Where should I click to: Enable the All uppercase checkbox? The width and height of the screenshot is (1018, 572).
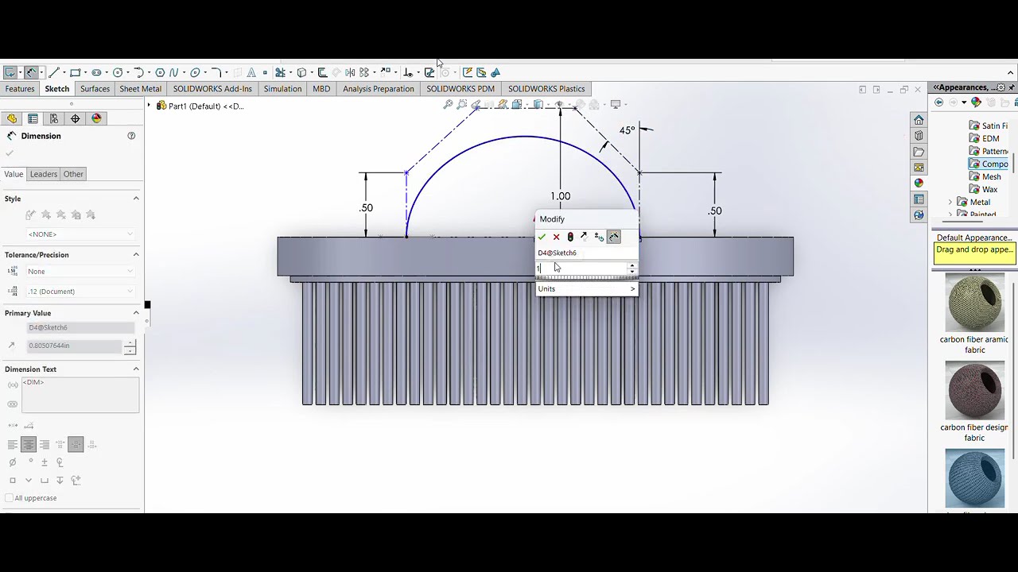tap(9, 498)
